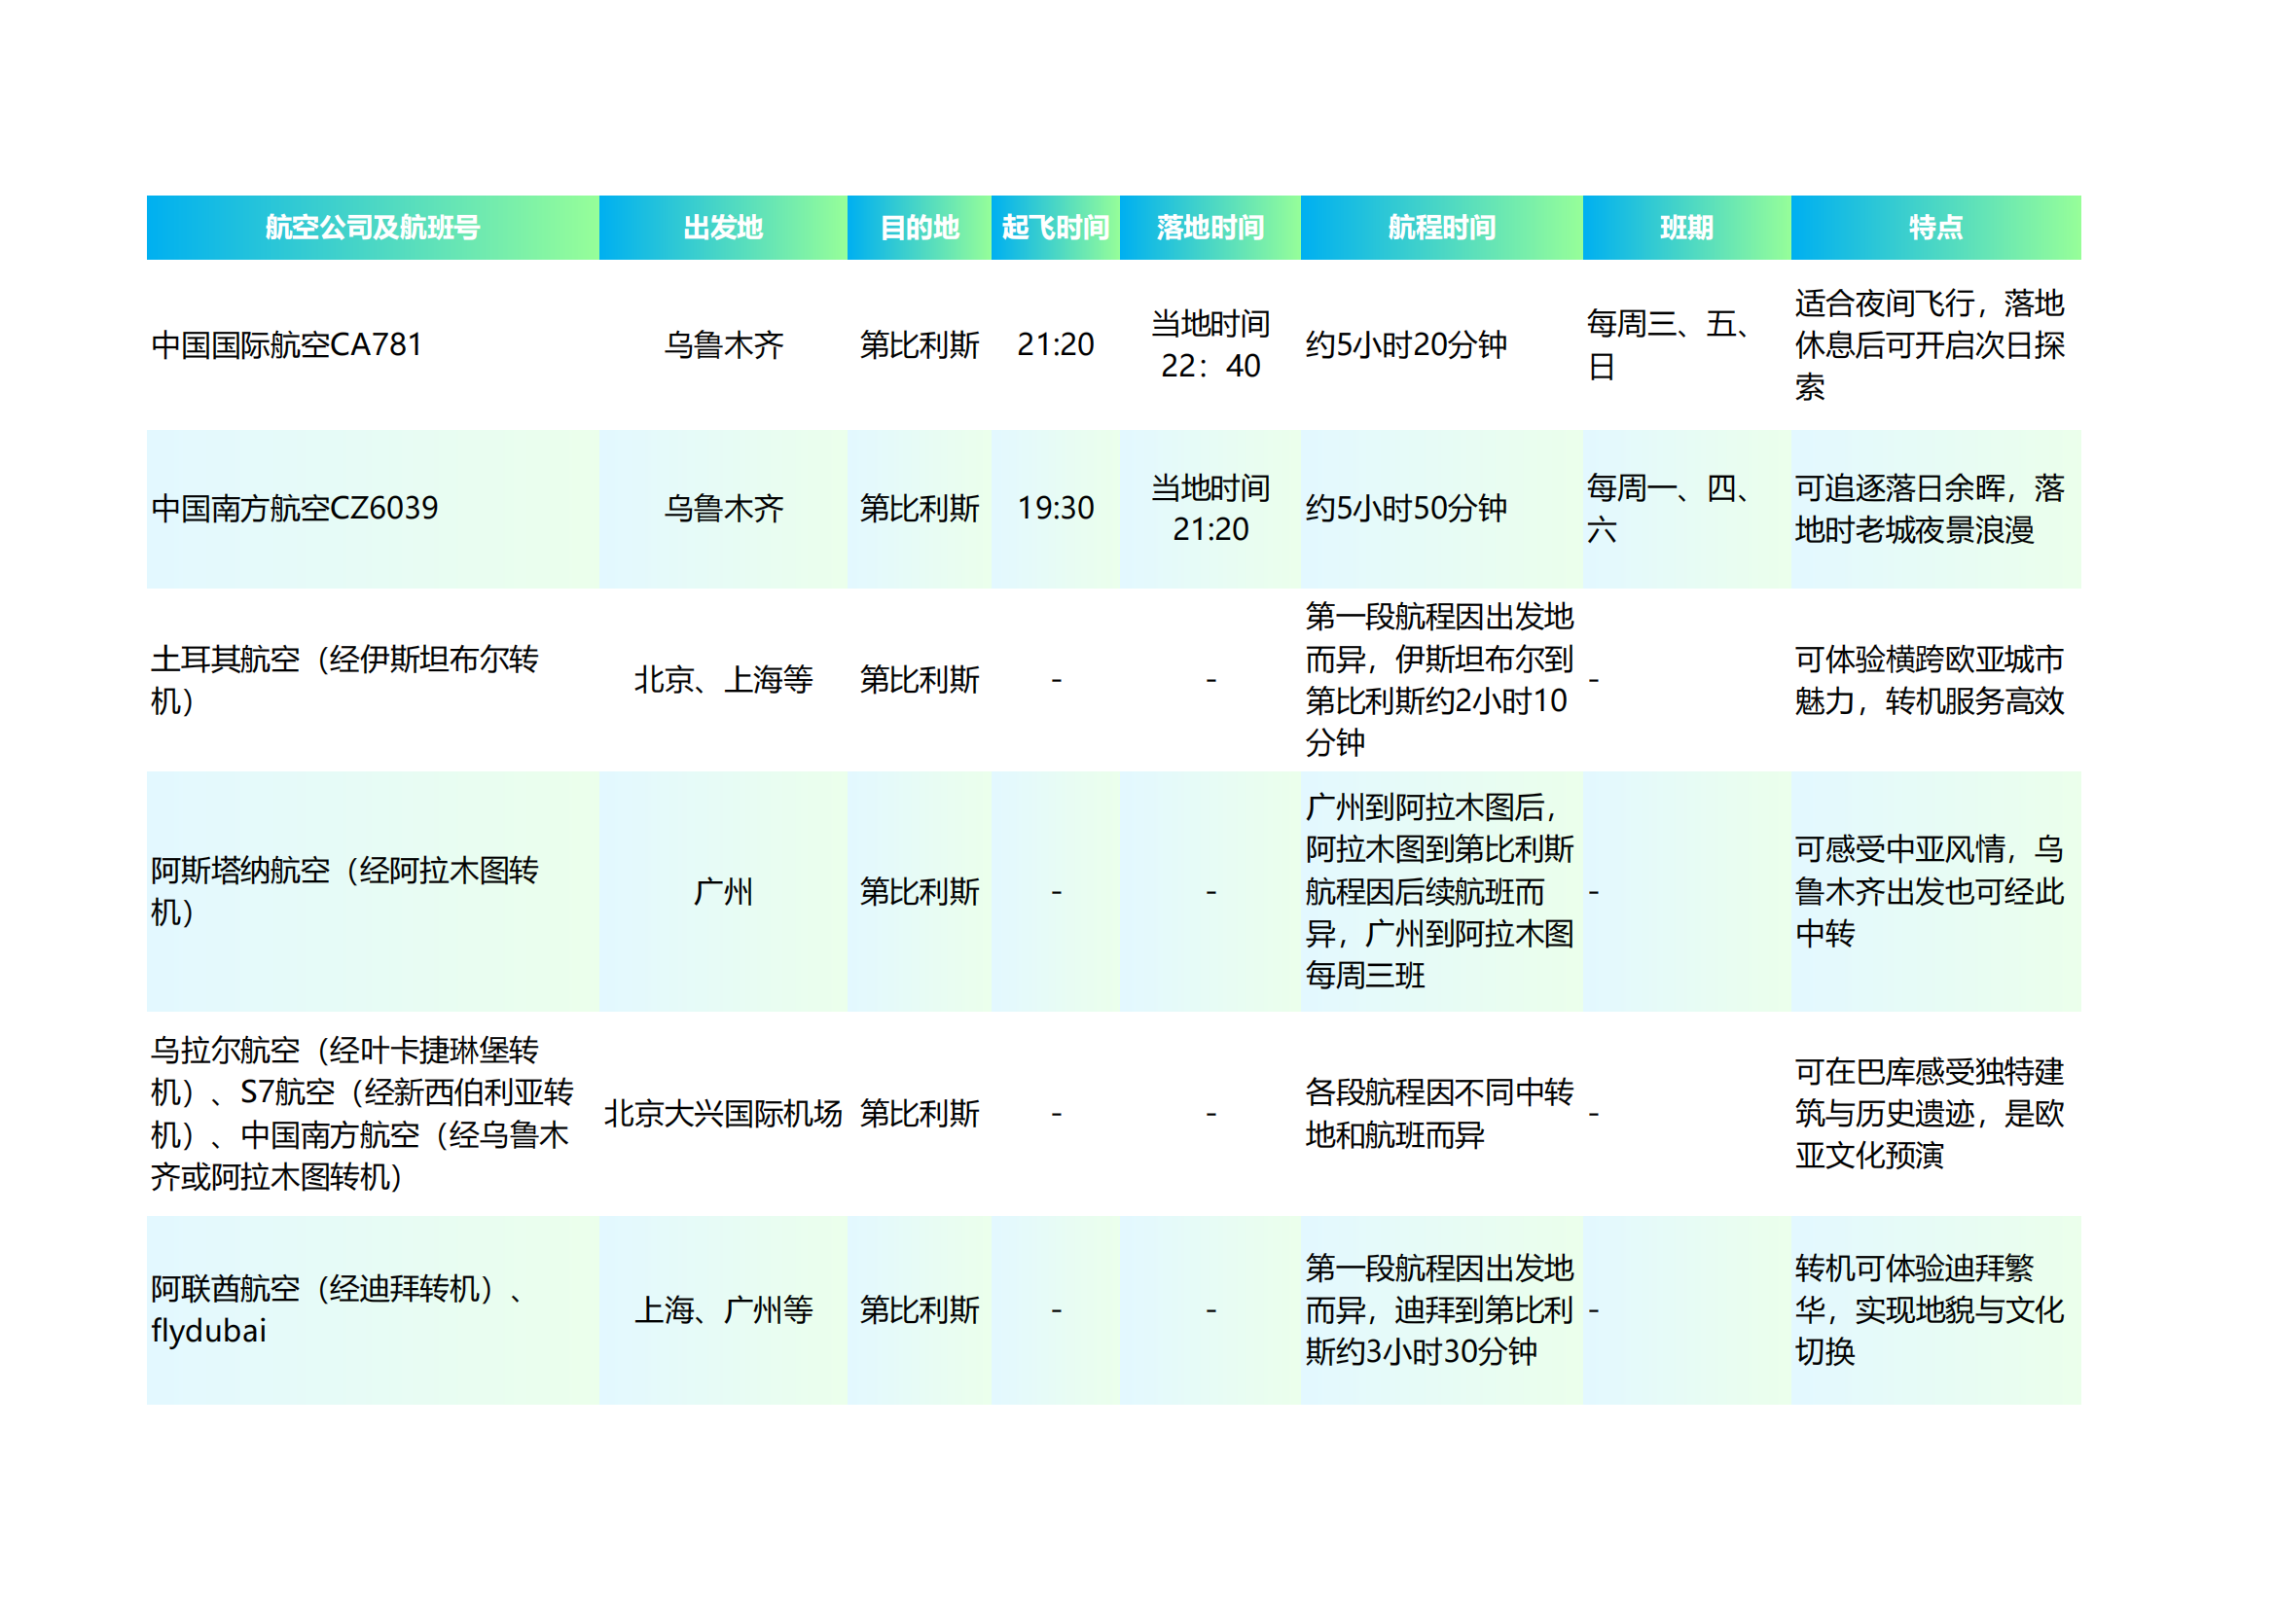
Task: Click the 19:30 departure time cell
Action: coord(1055,508)
